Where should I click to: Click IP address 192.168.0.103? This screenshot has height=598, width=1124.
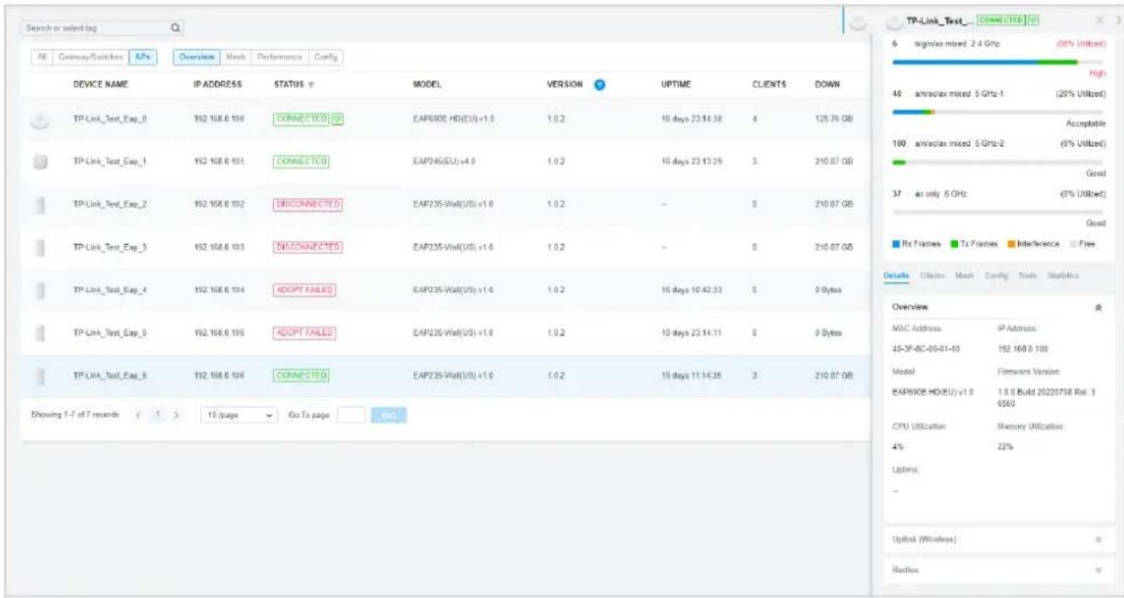tap(220, 246)
